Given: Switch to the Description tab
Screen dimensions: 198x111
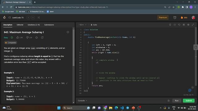Looking at the screenshot, I should (x=8, y=25).
